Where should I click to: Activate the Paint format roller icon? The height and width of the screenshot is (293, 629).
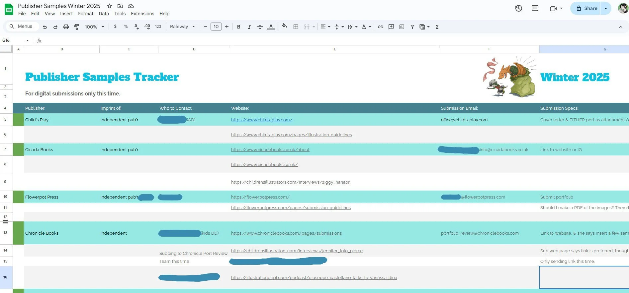pyautogui.click(x=76, y=27)
